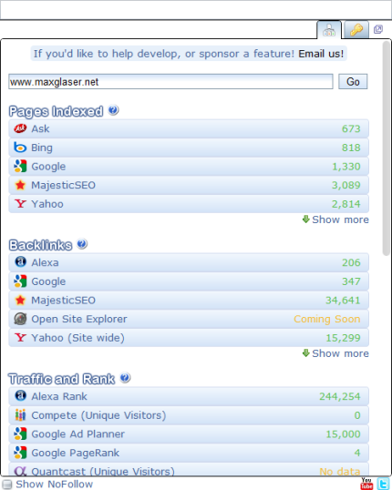Click the Alexa Rank icon
This screenshot has height=490, width=392.
coord(21,395)
